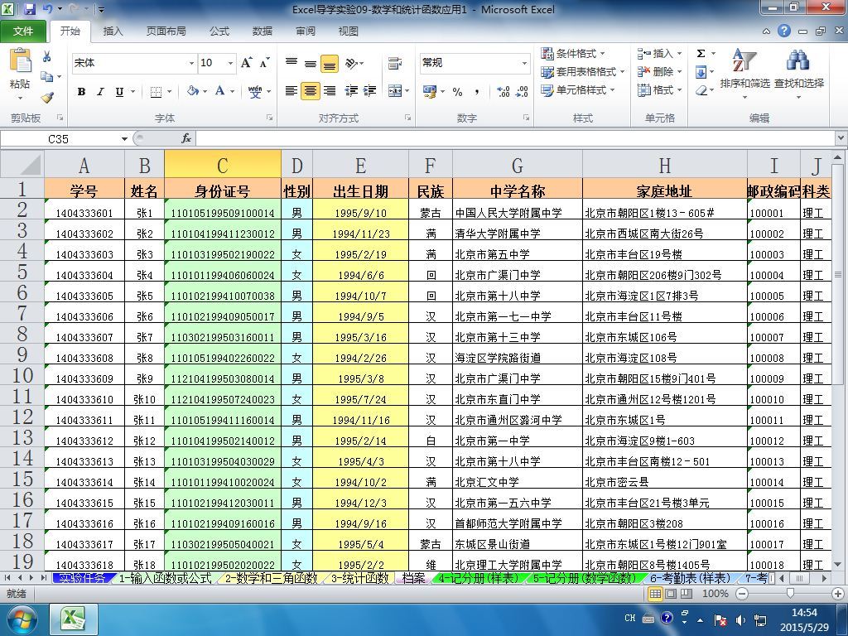Expand Conditional Formatting menu
Screen dimensions: 848x636
coord(573,53)
